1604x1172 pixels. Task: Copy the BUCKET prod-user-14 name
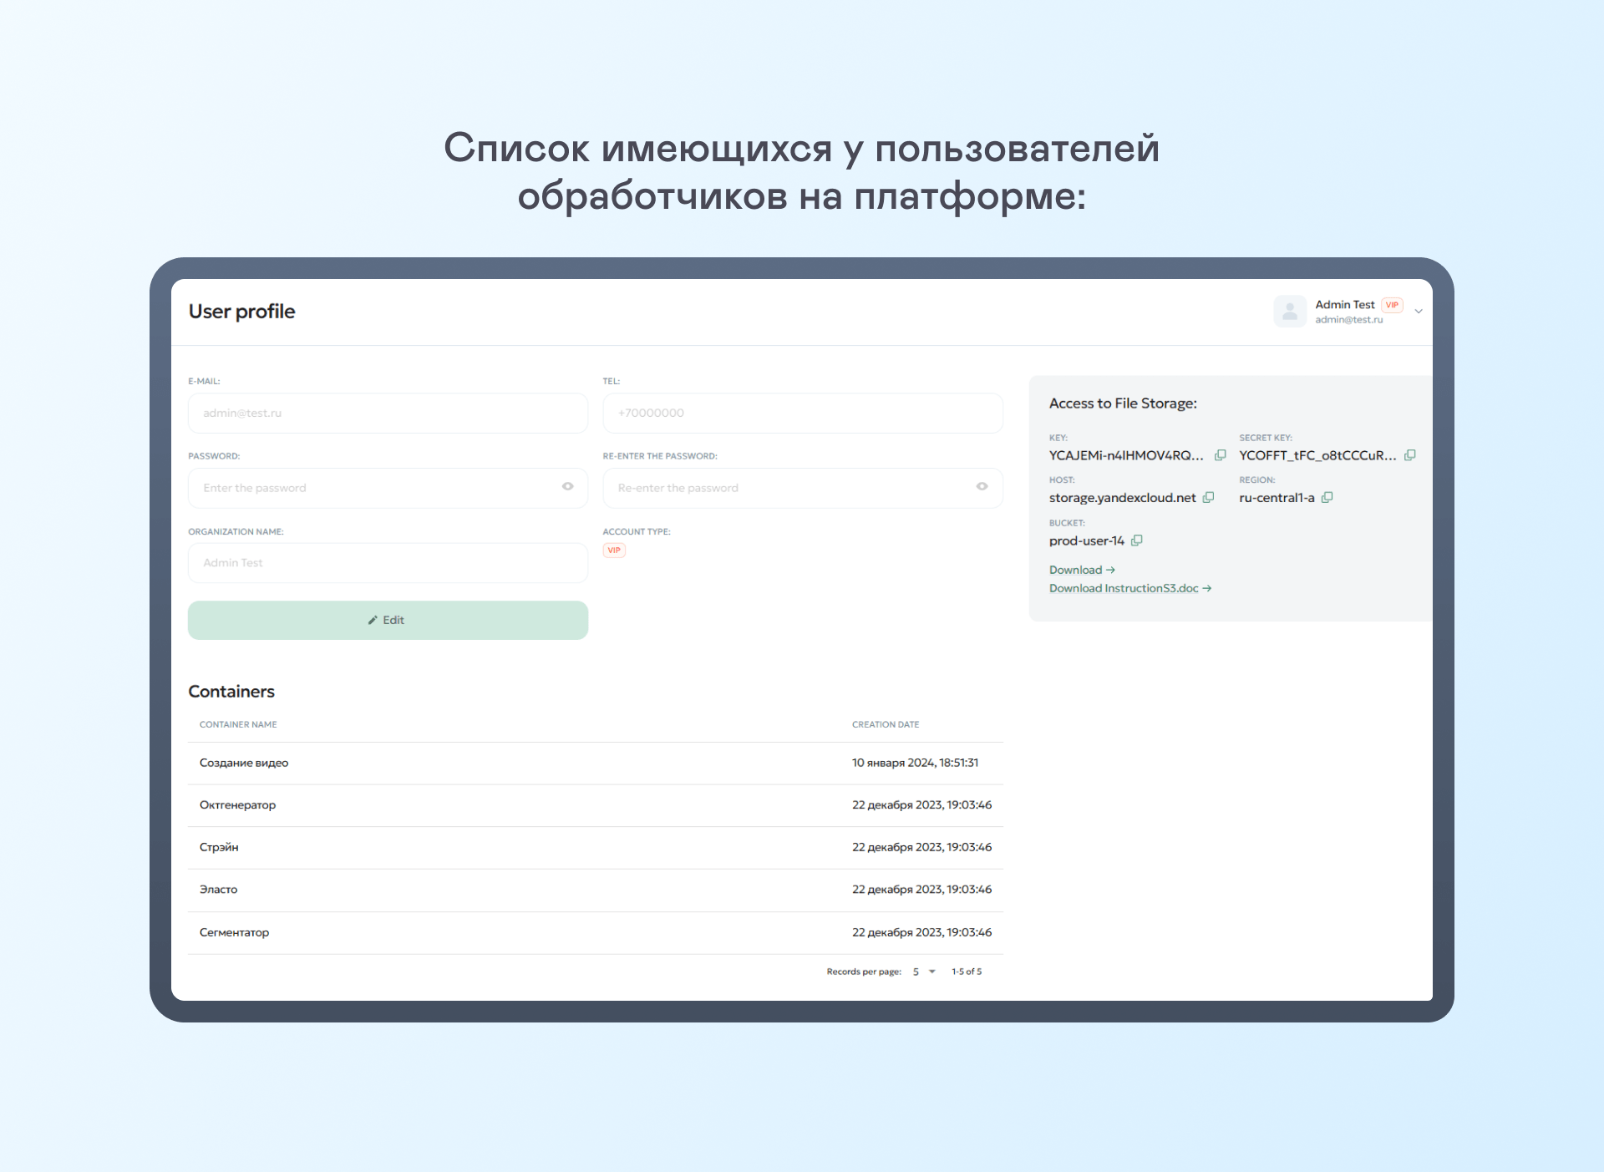1136,541
